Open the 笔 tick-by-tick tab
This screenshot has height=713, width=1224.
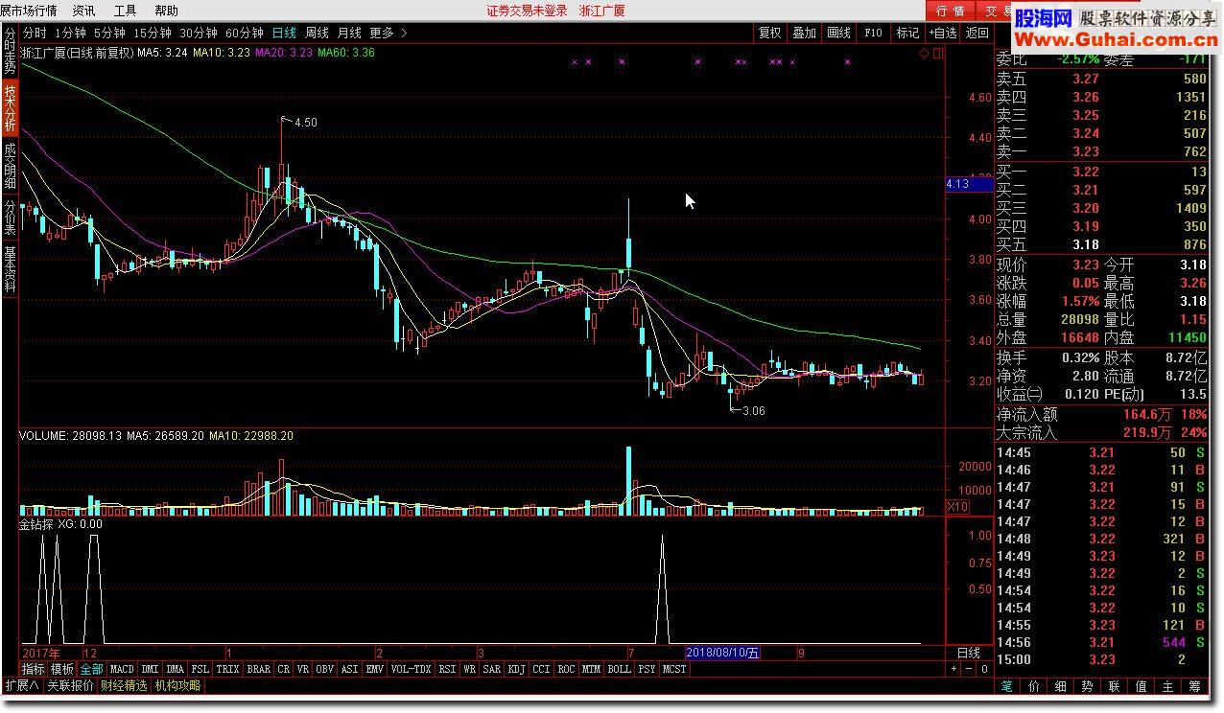[1007, 686]
